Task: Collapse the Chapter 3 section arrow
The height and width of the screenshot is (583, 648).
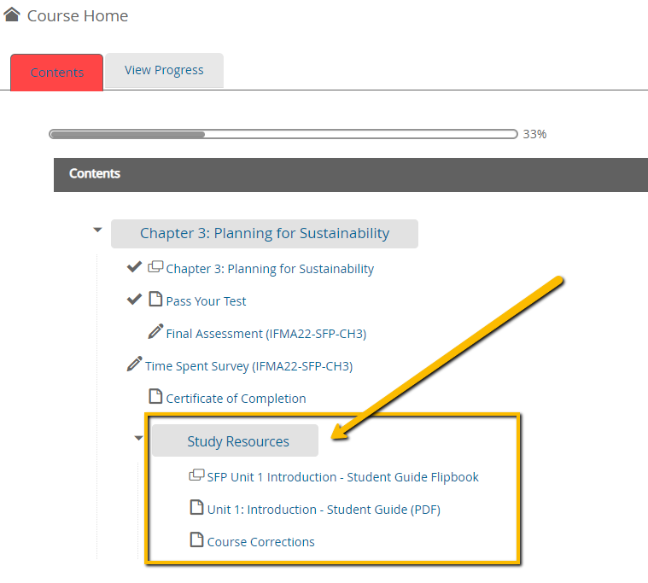Action: coord(97,230)
